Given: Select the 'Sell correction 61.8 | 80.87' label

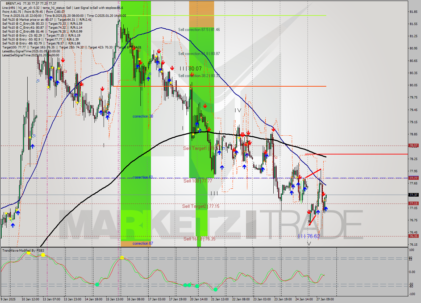Looking at the screenshot, I should [x=199, y=54].
